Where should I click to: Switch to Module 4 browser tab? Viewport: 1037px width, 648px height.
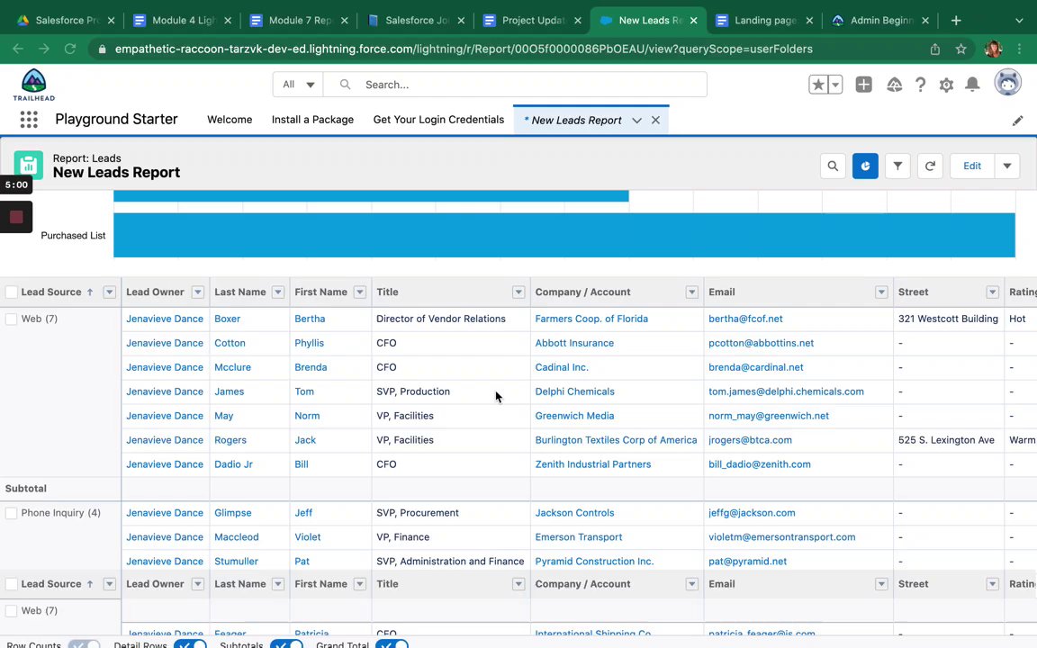click(183, 21)
